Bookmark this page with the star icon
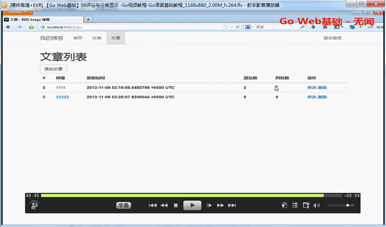Screen dimensions: 386x227 [226, 27]
